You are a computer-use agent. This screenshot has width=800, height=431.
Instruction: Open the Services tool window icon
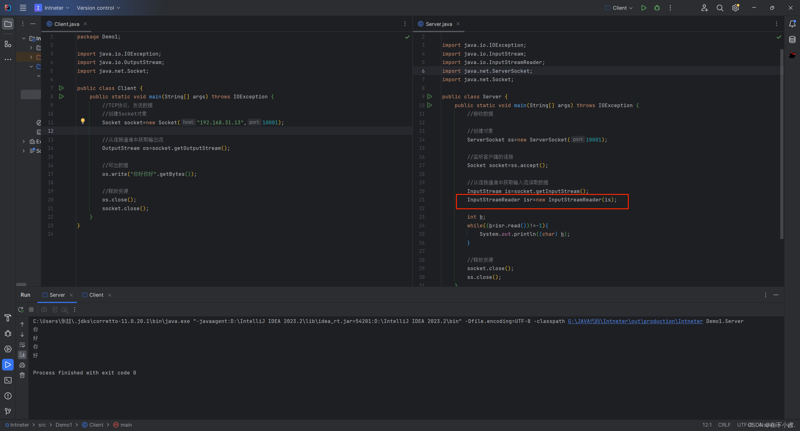pyautogui.click(x=8, y=349)
